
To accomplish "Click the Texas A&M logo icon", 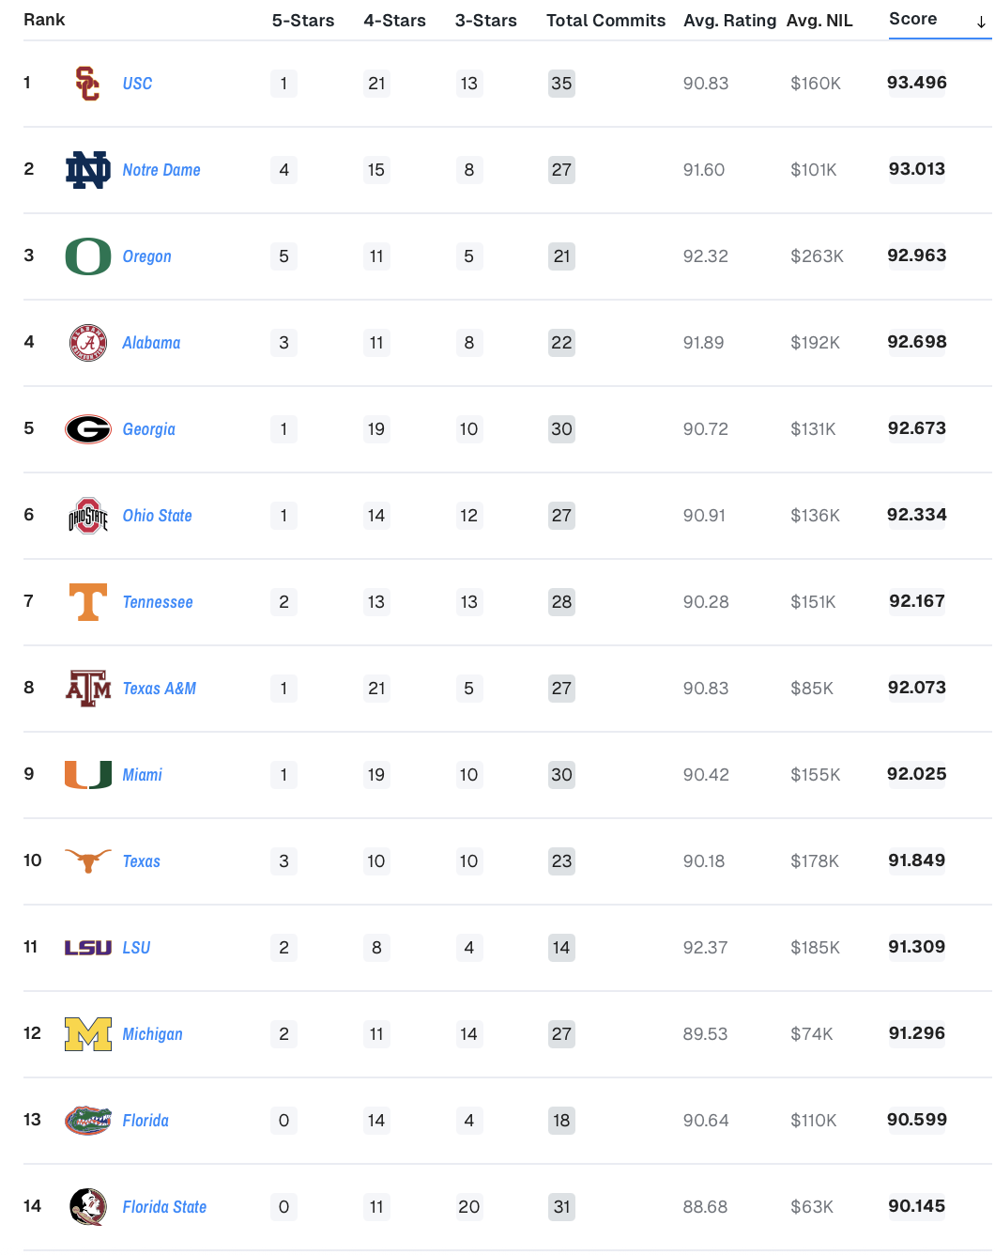I will click(88, 689).
